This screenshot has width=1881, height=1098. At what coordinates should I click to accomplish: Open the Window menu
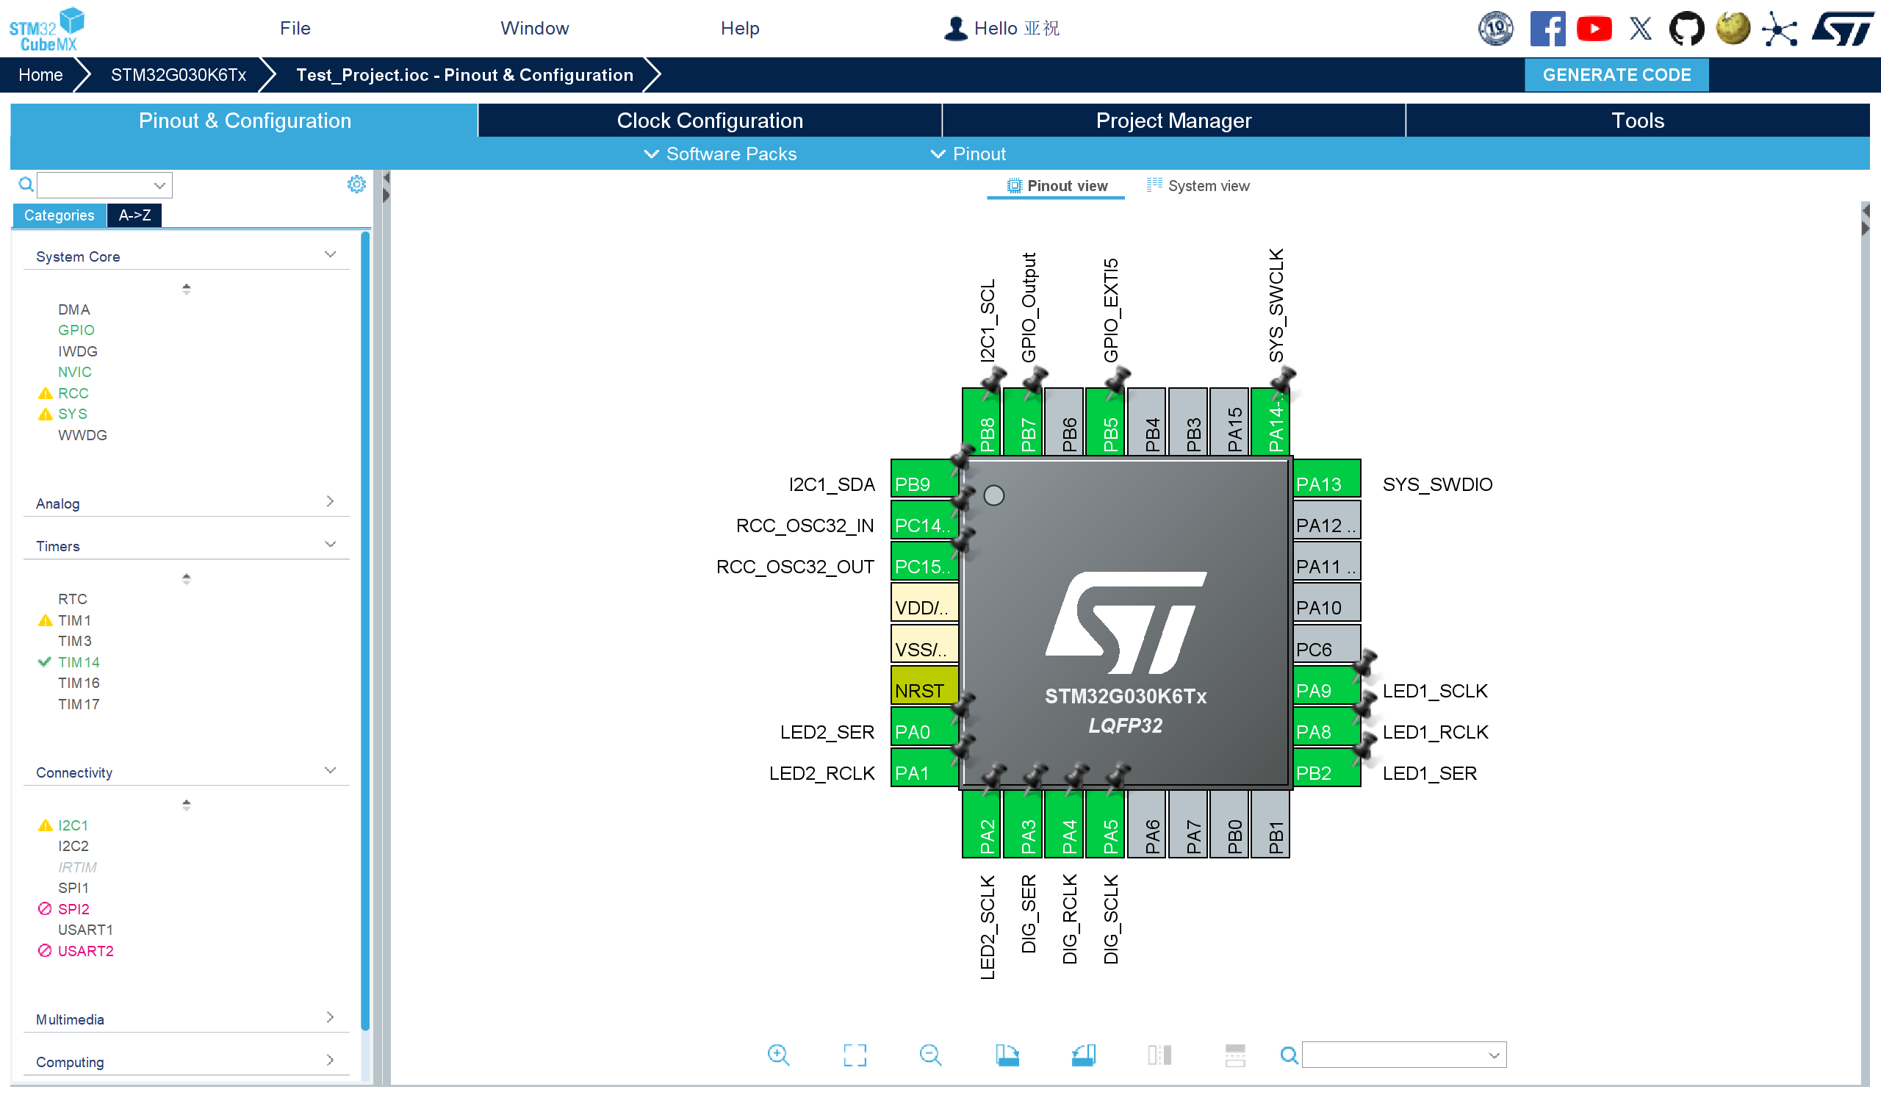[534, 29]
